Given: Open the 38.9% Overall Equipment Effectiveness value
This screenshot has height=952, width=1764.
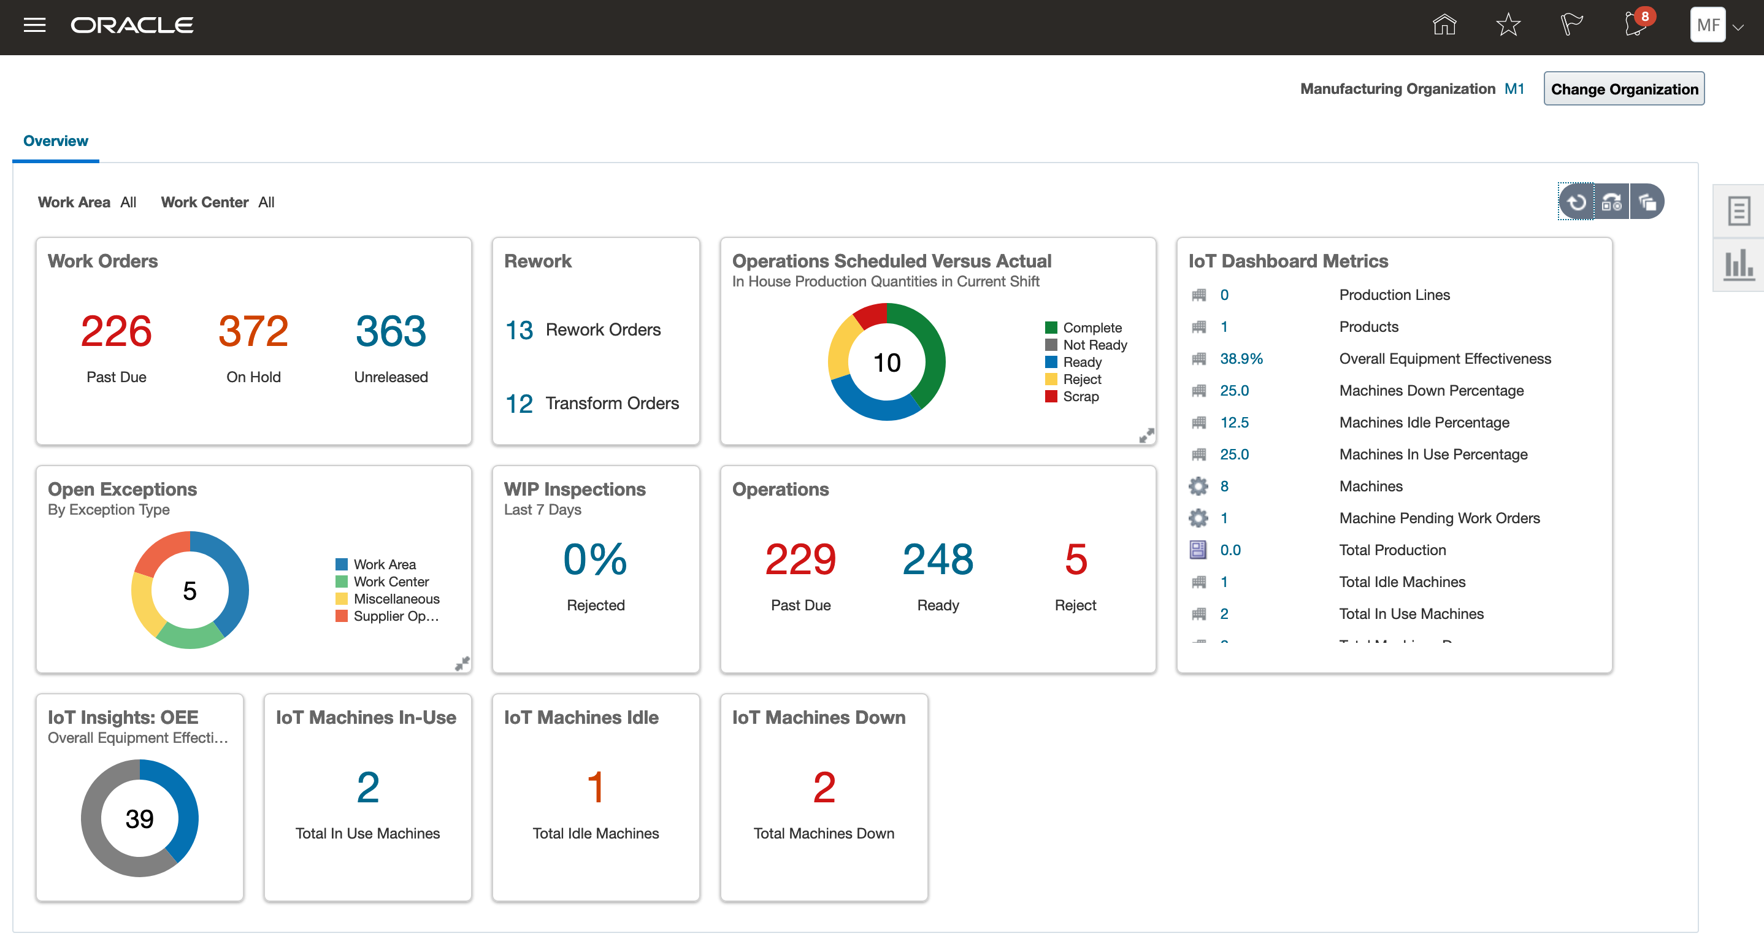Looking at the screenshot, I should click(x=1241, y=359).
